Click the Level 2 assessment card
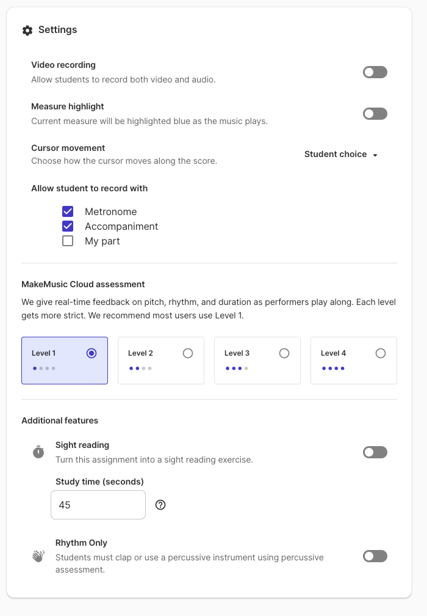 [x=160, y=360]
